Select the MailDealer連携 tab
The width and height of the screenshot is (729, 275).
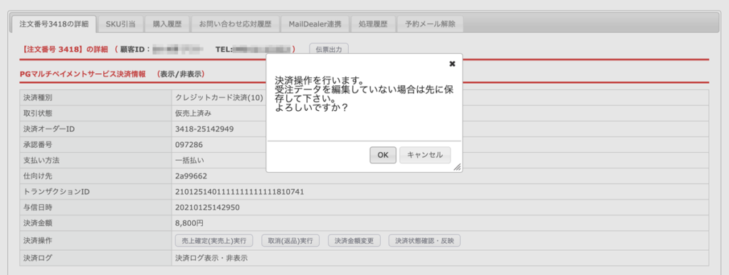point(315,24)
